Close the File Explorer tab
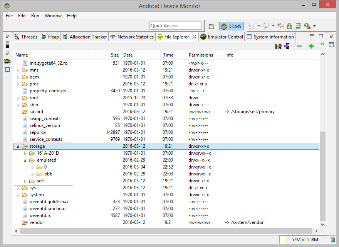 tap(194, 37)
